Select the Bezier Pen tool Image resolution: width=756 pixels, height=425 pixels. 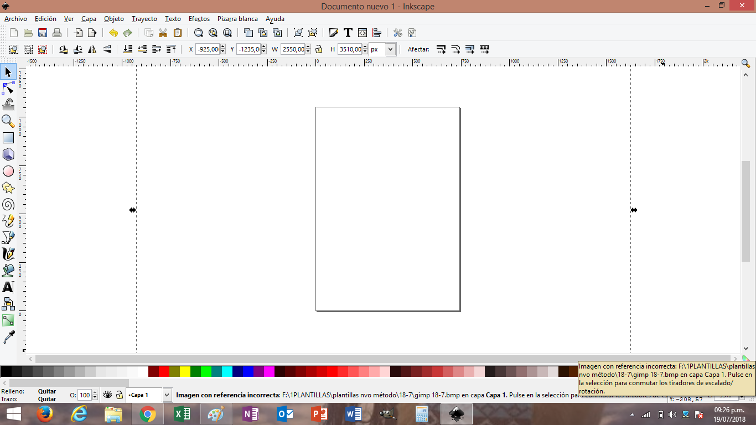pyautogui.click(x=8, y=237)
